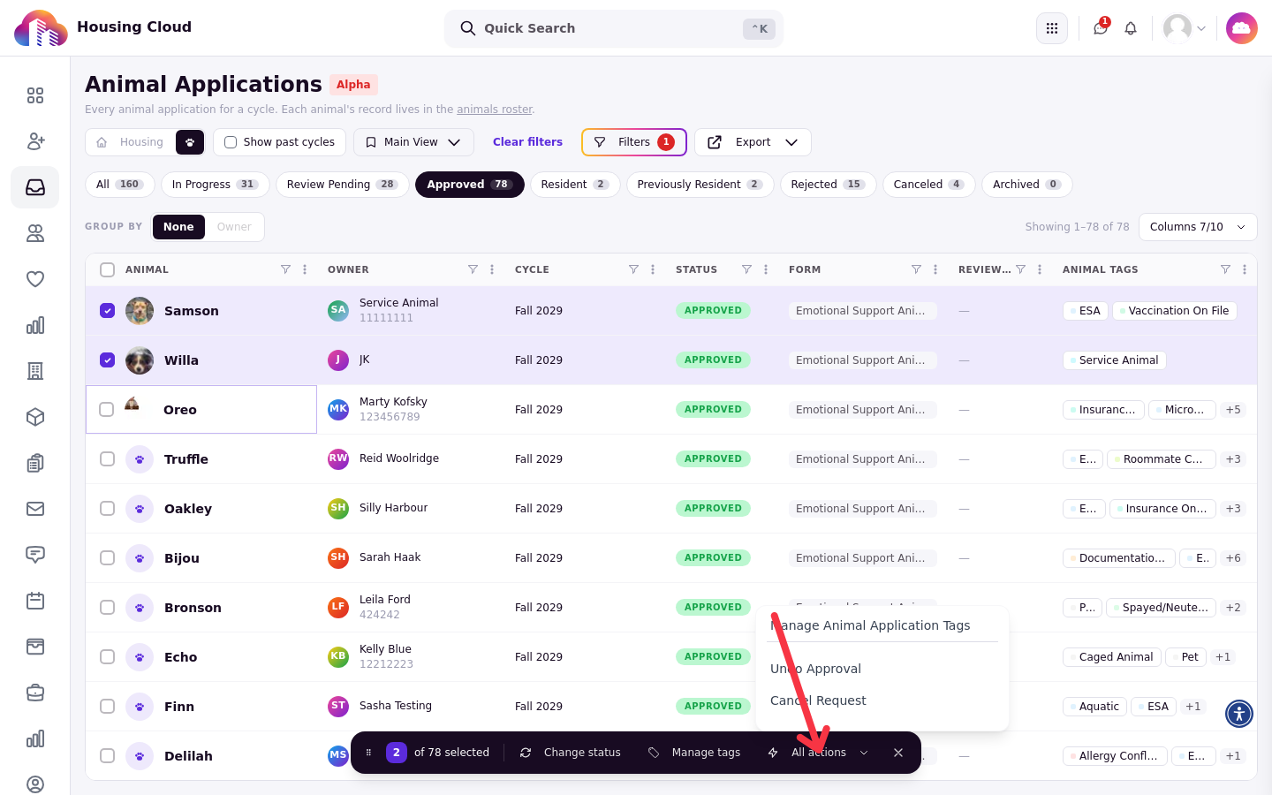Follow the animals roster link
Viewport: 1272px width, 795px height.
click(x=495, y=110)
